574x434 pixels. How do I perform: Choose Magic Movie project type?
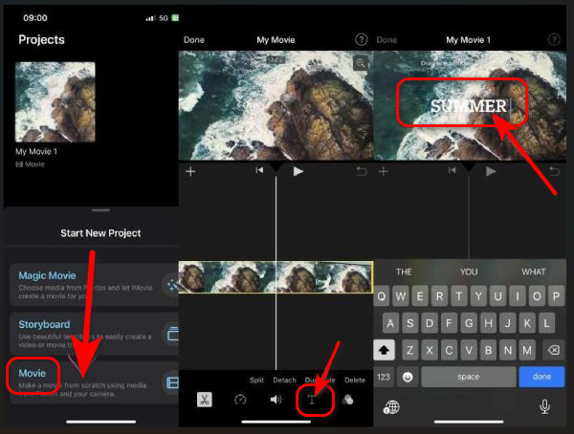tap(93, 284)
